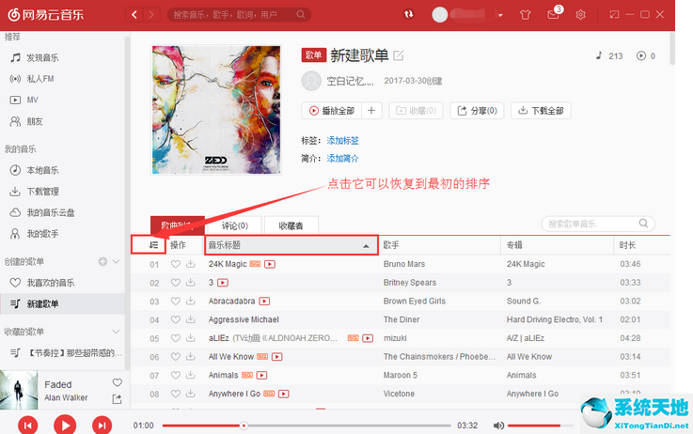The image size is (693, 434).
Task: Download the song 24K Magic
Action: point(191,264)
